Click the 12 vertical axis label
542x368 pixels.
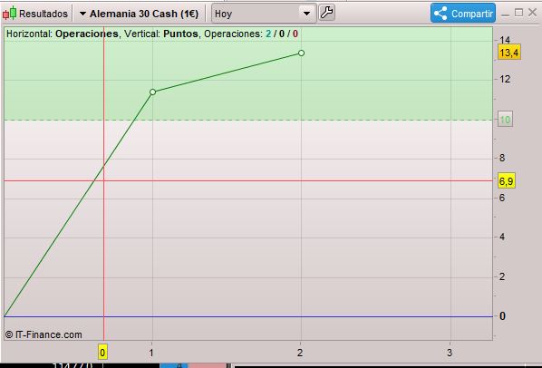pos(505,79)
